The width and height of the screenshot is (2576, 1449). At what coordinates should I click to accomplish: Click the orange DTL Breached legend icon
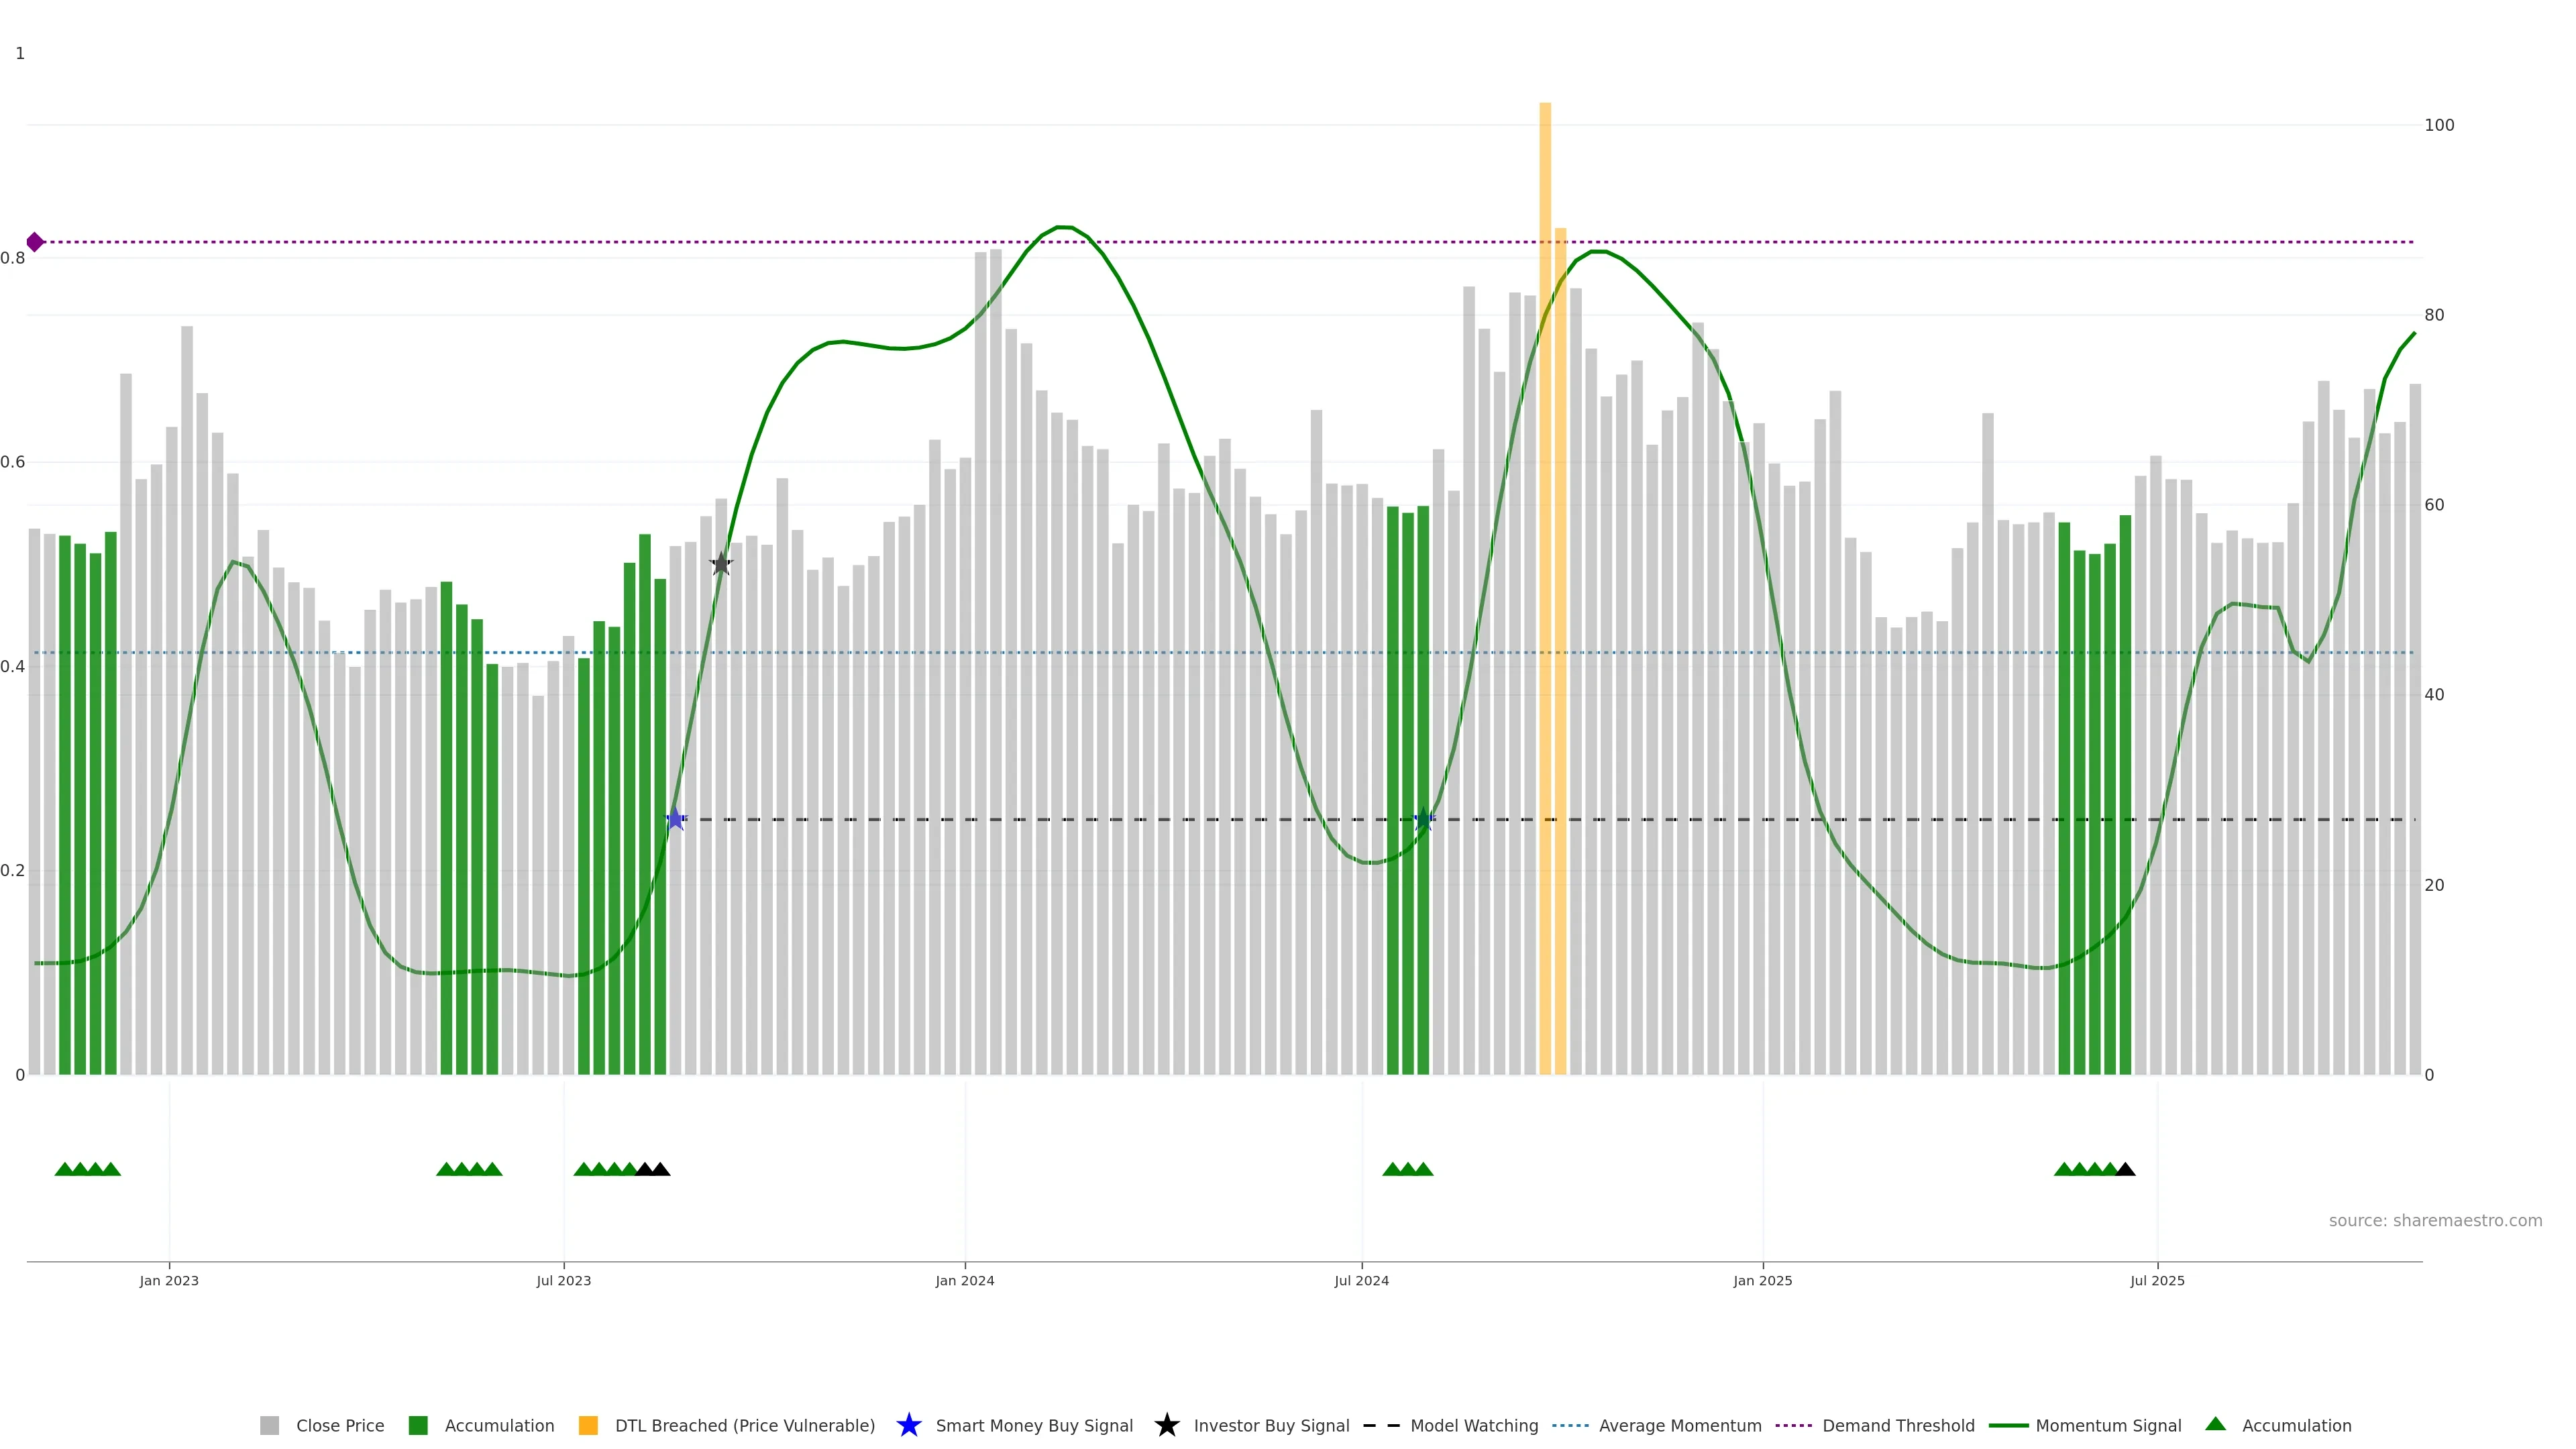588,1426
